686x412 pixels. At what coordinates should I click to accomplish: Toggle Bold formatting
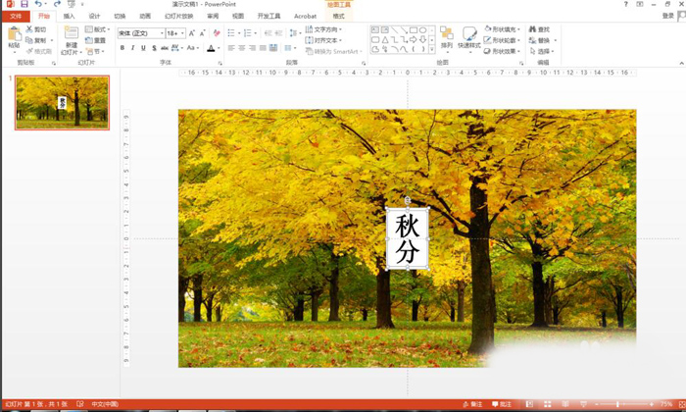122,48
